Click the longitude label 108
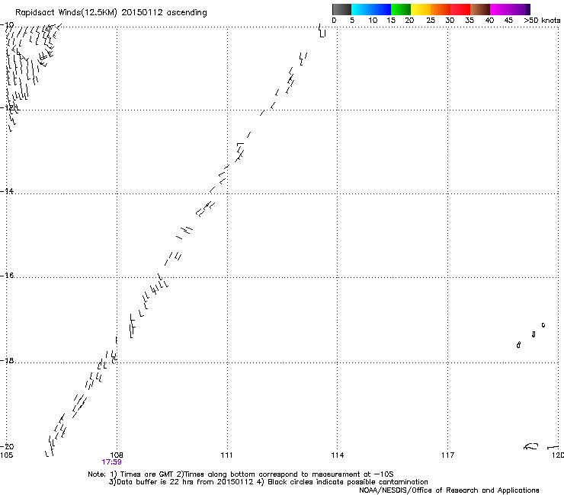The image size is (564, 495). point(117,455)
